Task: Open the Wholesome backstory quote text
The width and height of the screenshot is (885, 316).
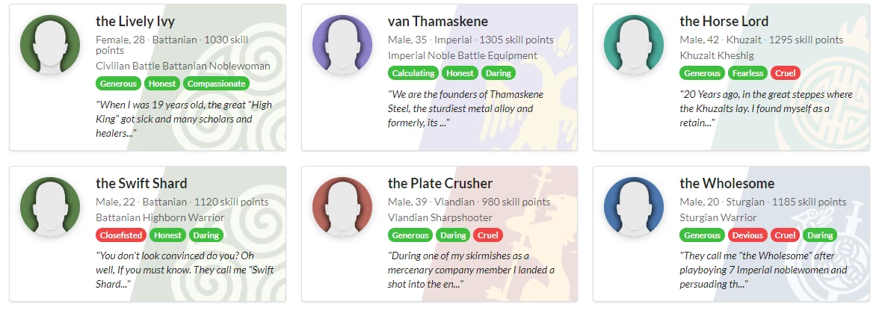Action: [763, 270]
